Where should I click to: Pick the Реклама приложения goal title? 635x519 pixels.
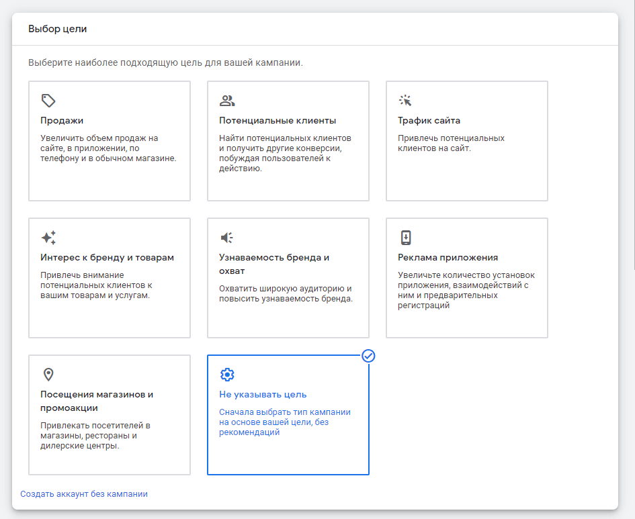pyautogui.click(x=448, y=258)
